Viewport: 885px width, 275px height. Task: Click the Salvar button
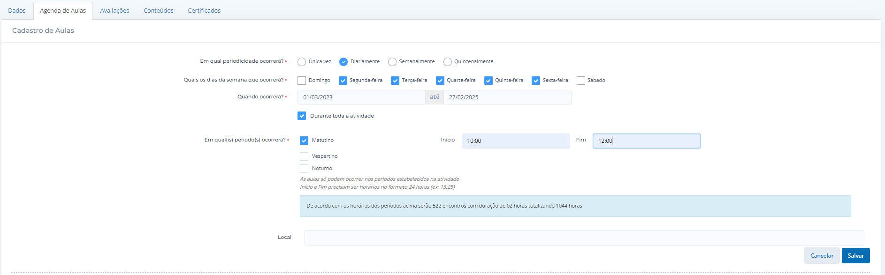point(855,256)
